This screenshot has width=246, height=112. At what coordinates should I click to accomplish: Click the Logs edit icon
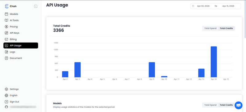6,52
